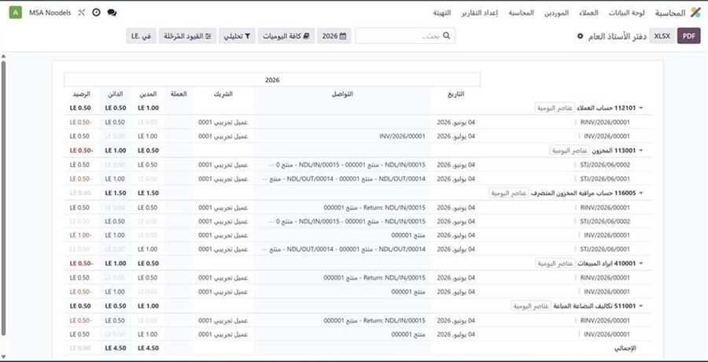Open the chat conversations icon

112,13
